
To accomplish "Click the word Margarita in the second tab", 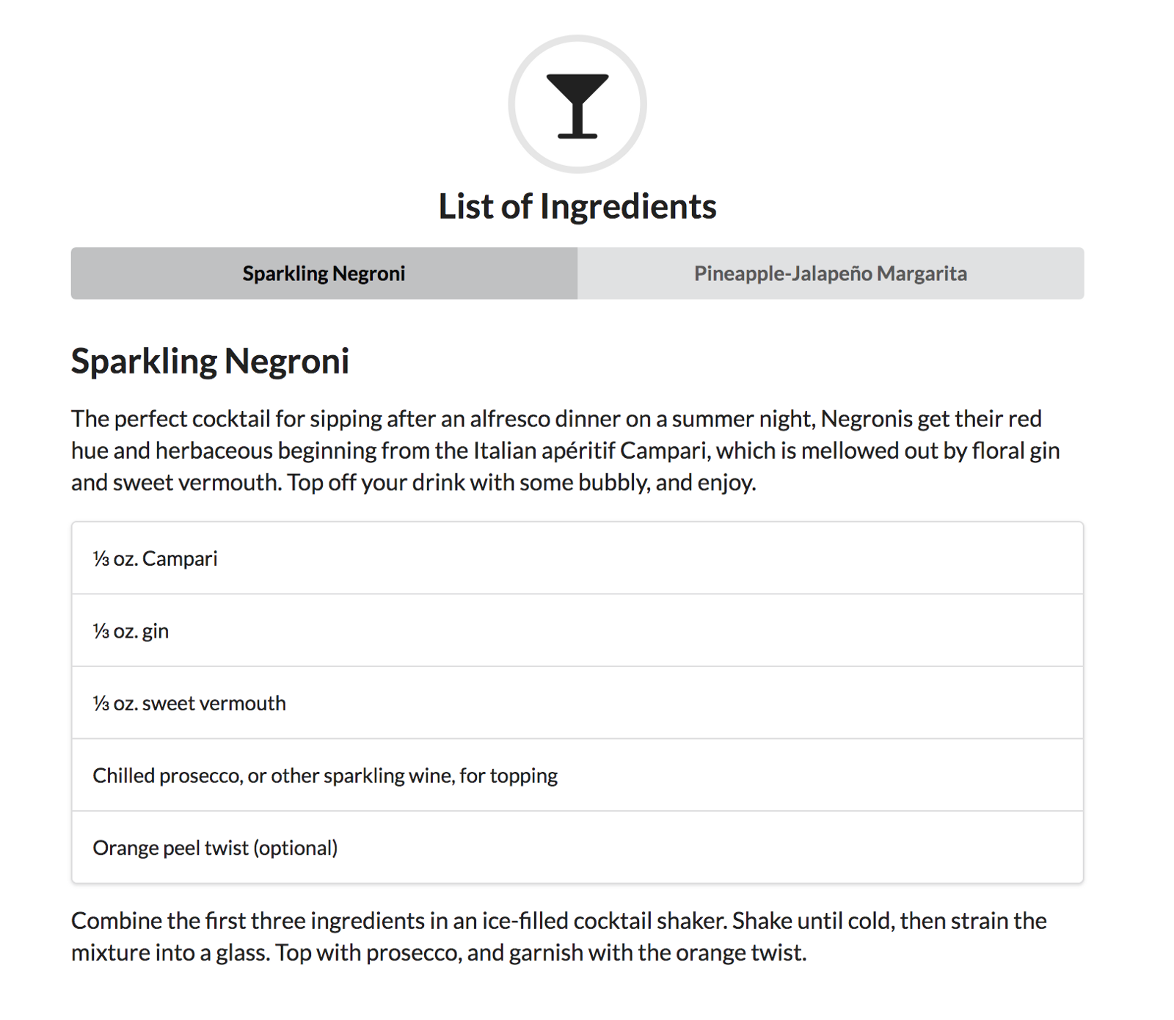I will tap(922, 274).
